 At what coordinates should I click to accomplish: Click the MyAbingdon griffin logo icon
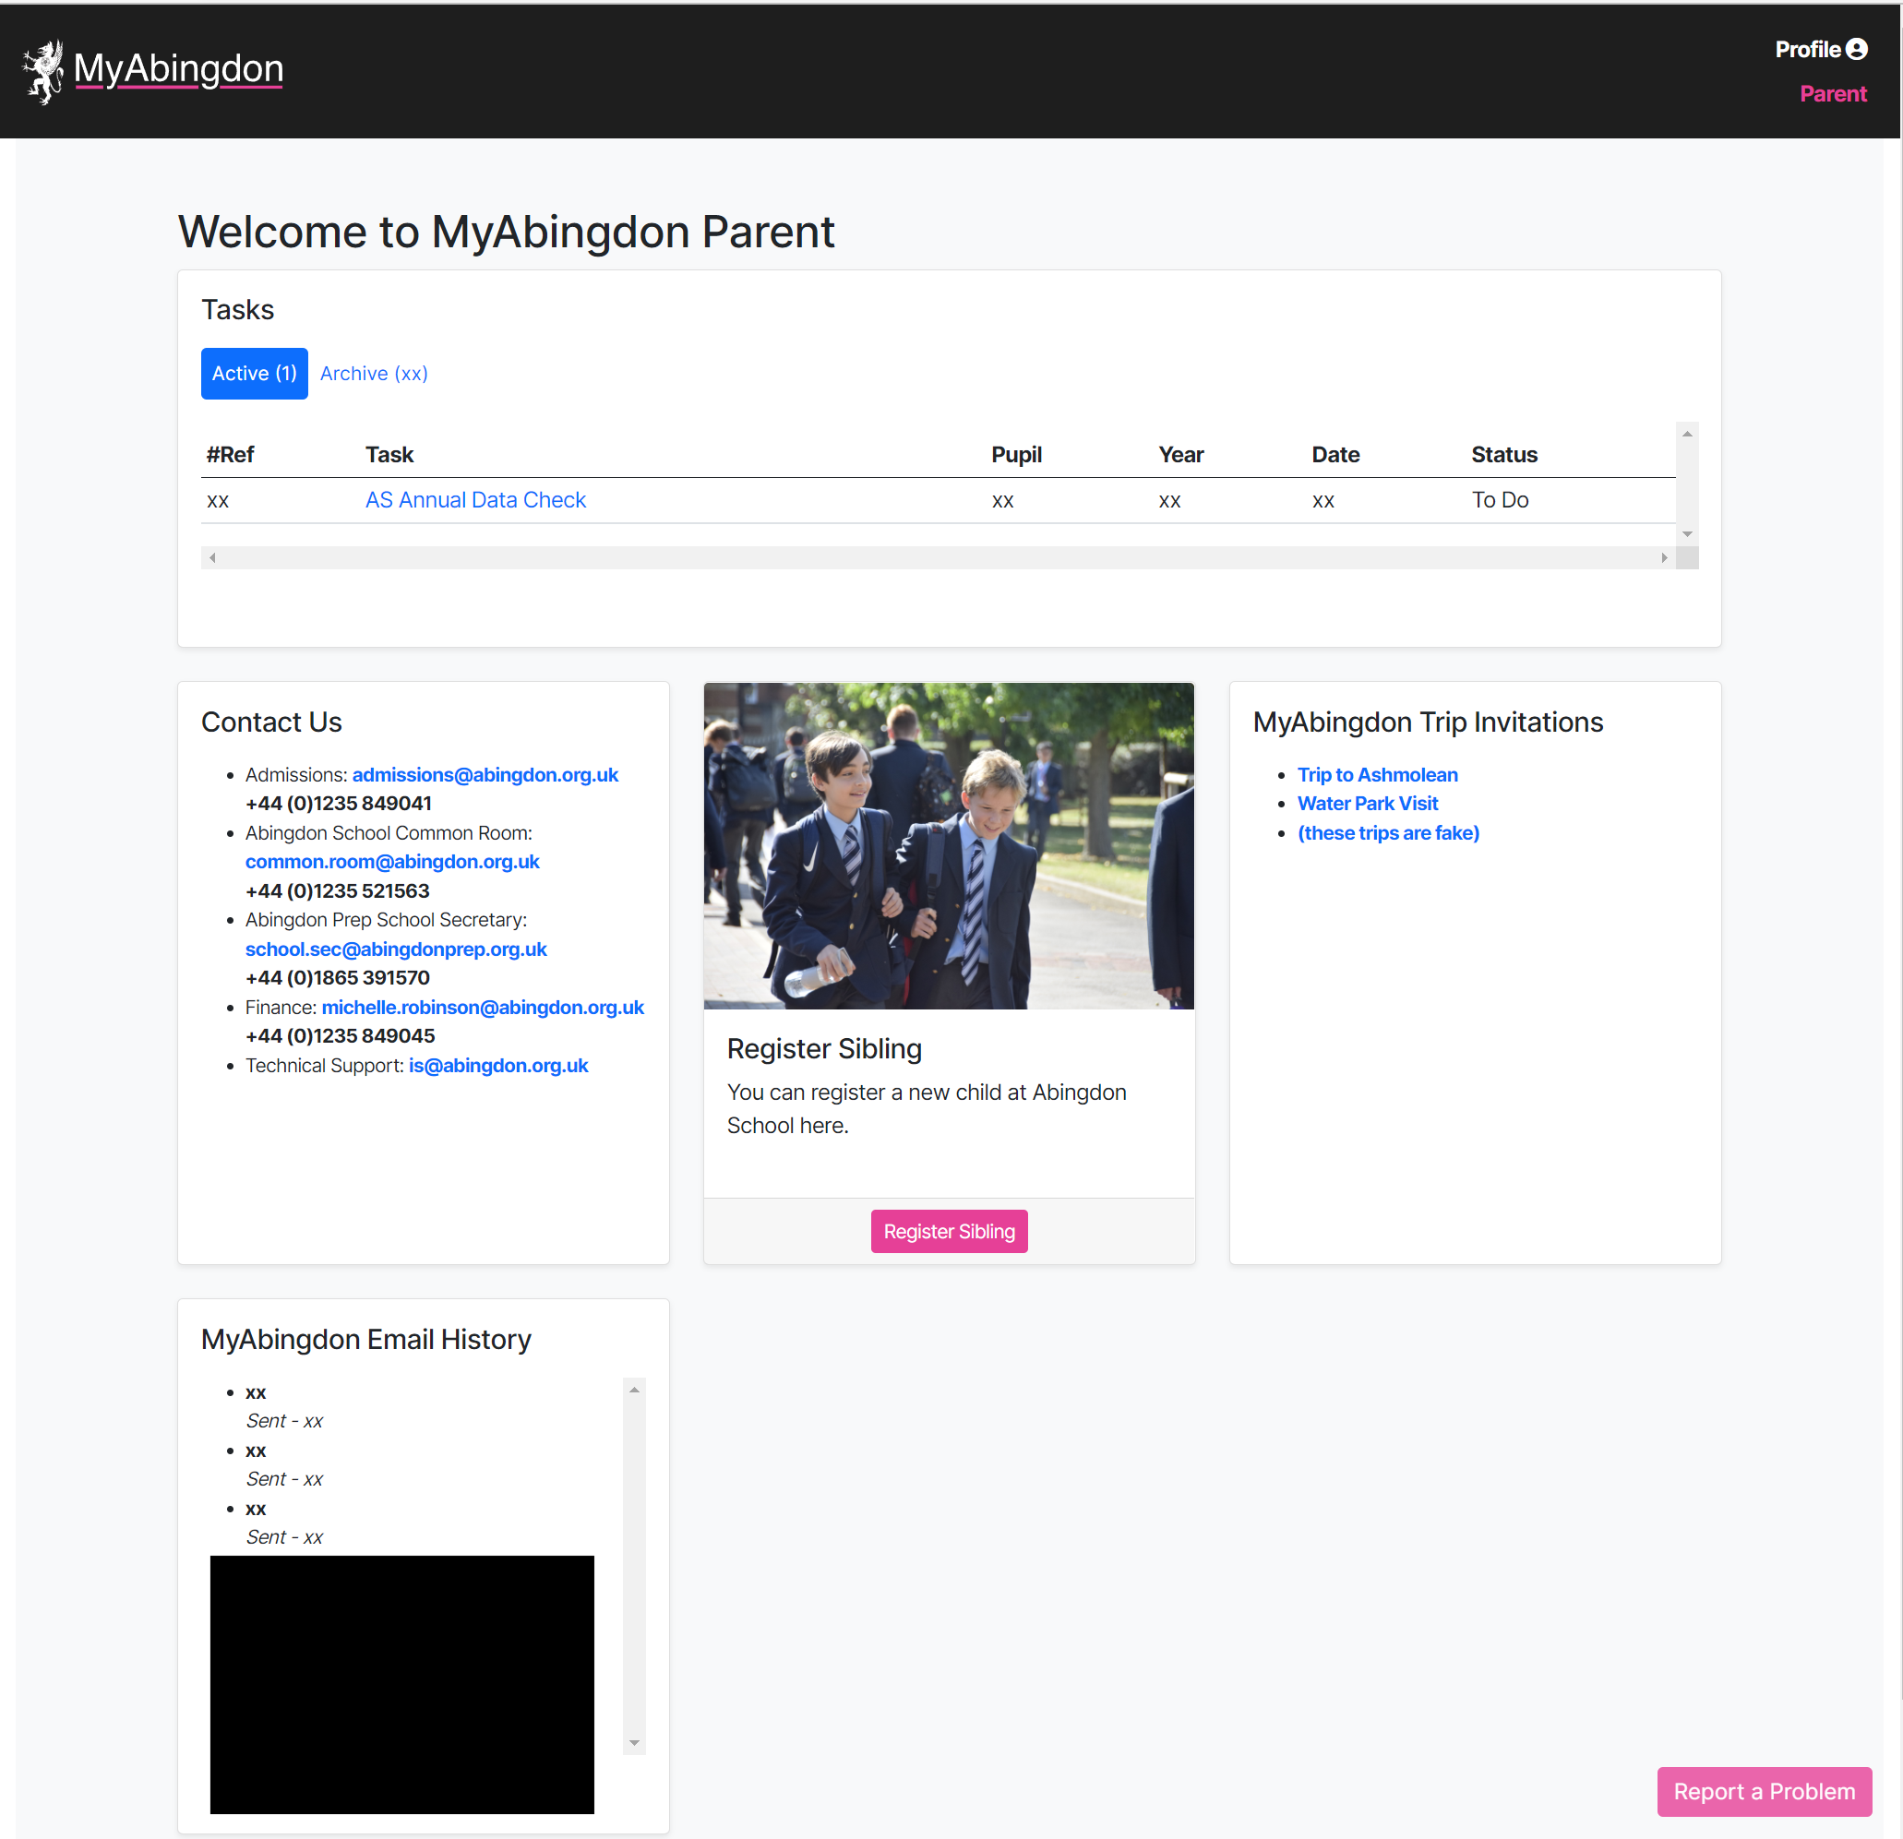(42, 71)
